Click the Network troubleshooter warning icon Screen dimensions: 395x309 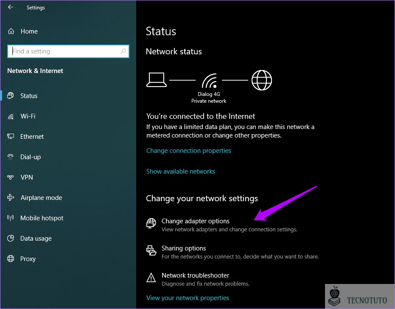click(151, 278)
